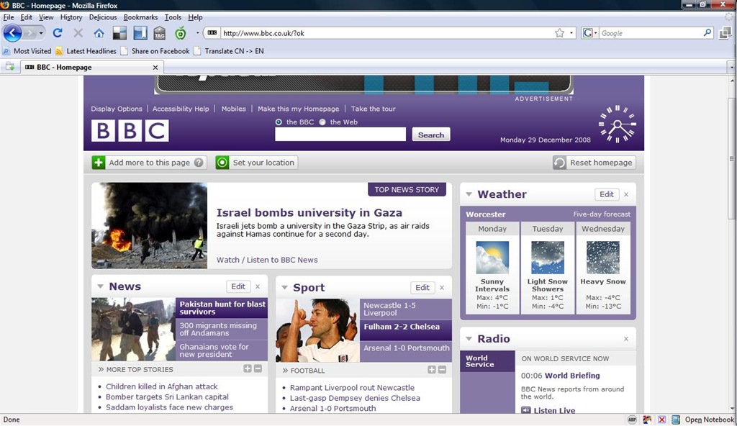The image size is (737, 426).
Task: Open the Five-day forecast link
Action: (x=602, y=214)
